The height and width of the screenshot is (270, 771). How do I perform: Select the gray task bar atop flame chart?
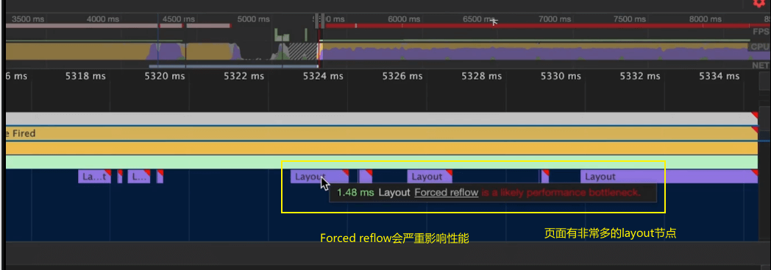tap(382, 118)
